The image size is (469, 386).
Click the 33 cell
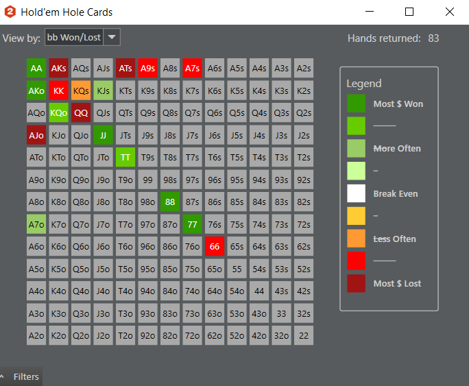click(281, 313)
